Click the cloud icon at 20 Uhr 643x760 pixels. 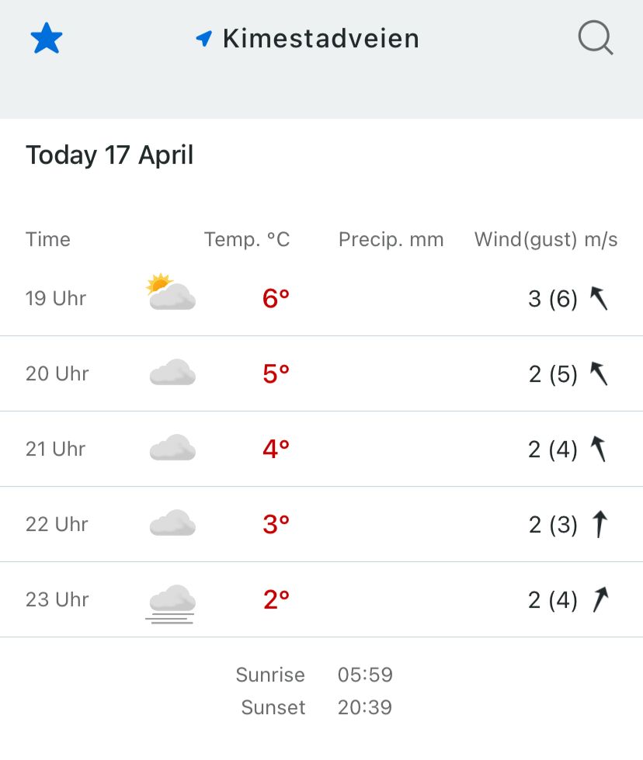tap(172, 373)
